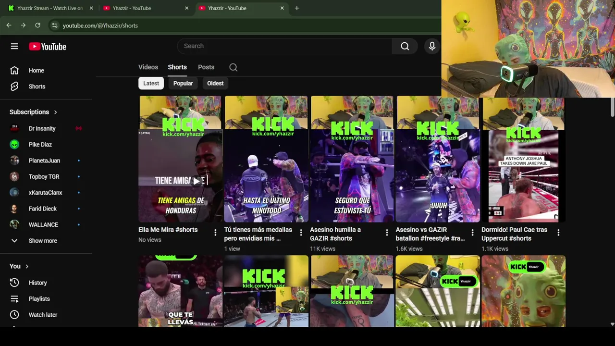Click the 11K views text

pos(322,248)
